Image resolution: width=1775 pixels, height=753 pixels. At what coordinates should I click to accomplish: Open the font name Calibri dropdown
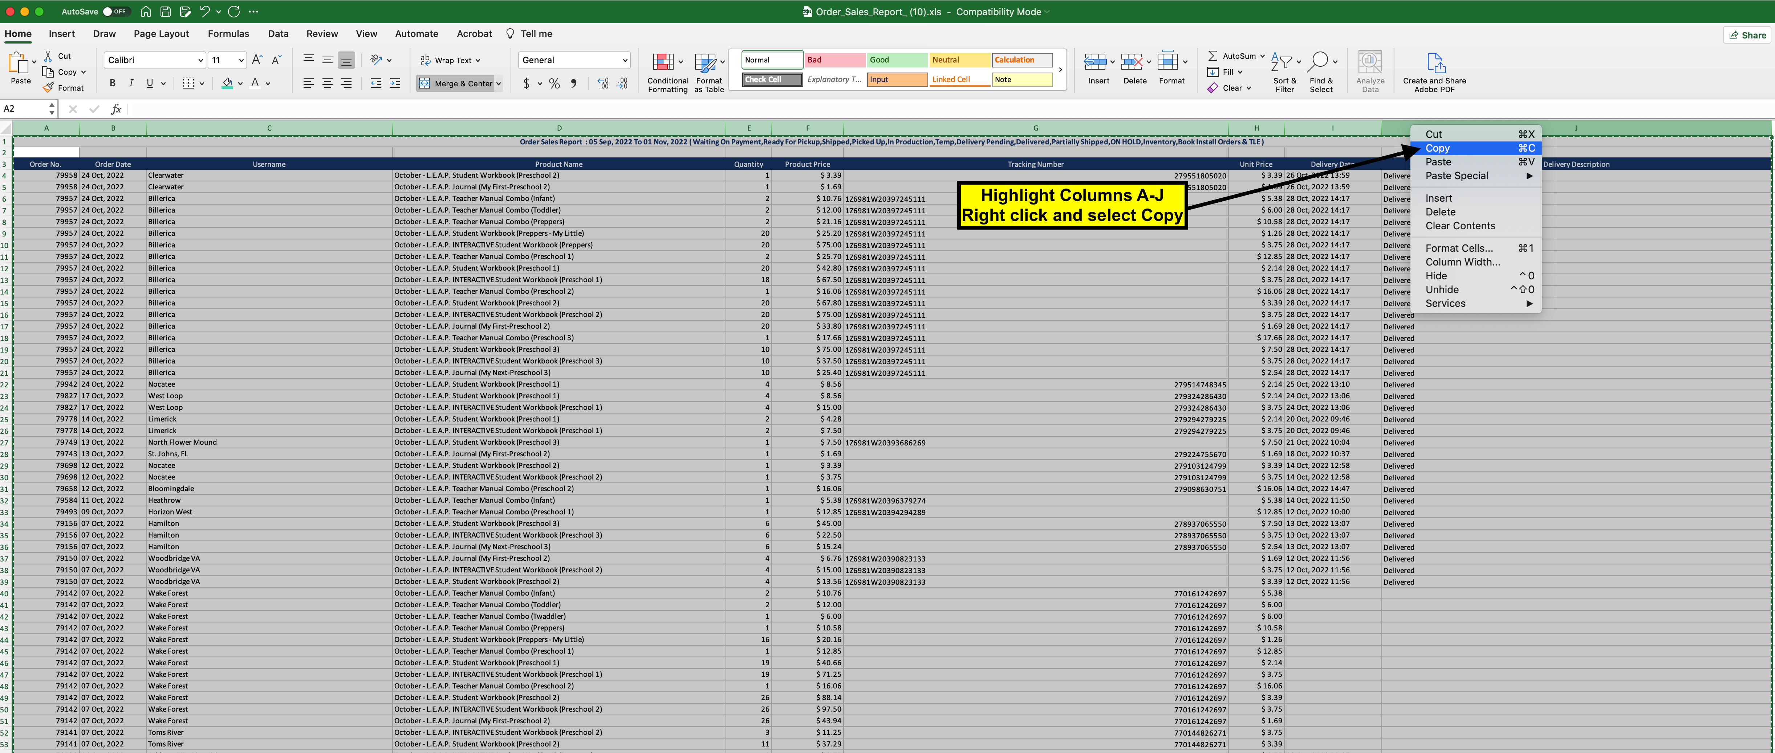click(x=200, y=61)
